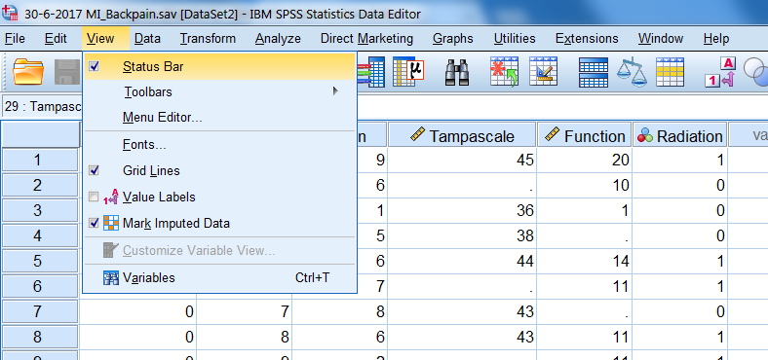Select row header 7
The image size is (768, 360).
tap(40, 312)
